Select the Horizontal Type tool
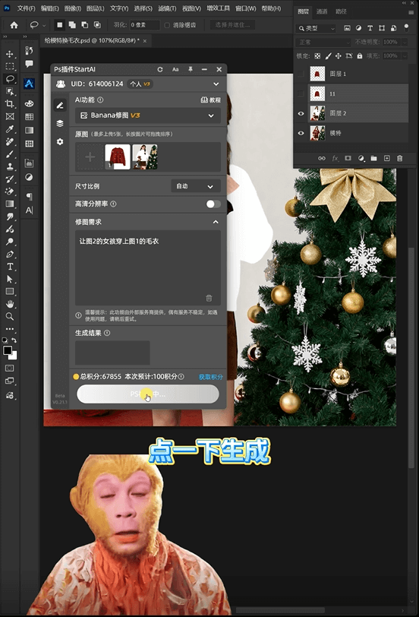Viewport: 419px width, 617px height. click(x=10, y=267)
